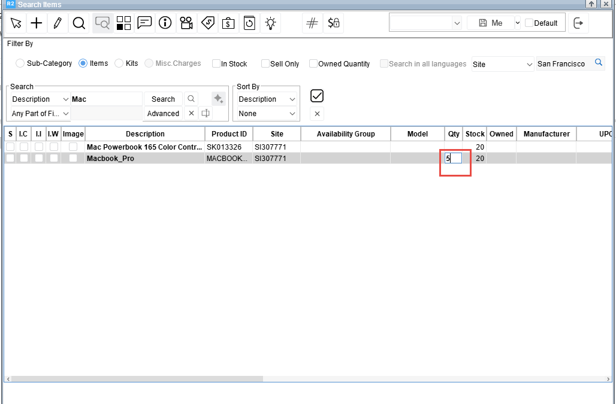The image size is (616, 404).
Task: Sort by the Manufacturer column header
Action: click(x=546, y=134)
